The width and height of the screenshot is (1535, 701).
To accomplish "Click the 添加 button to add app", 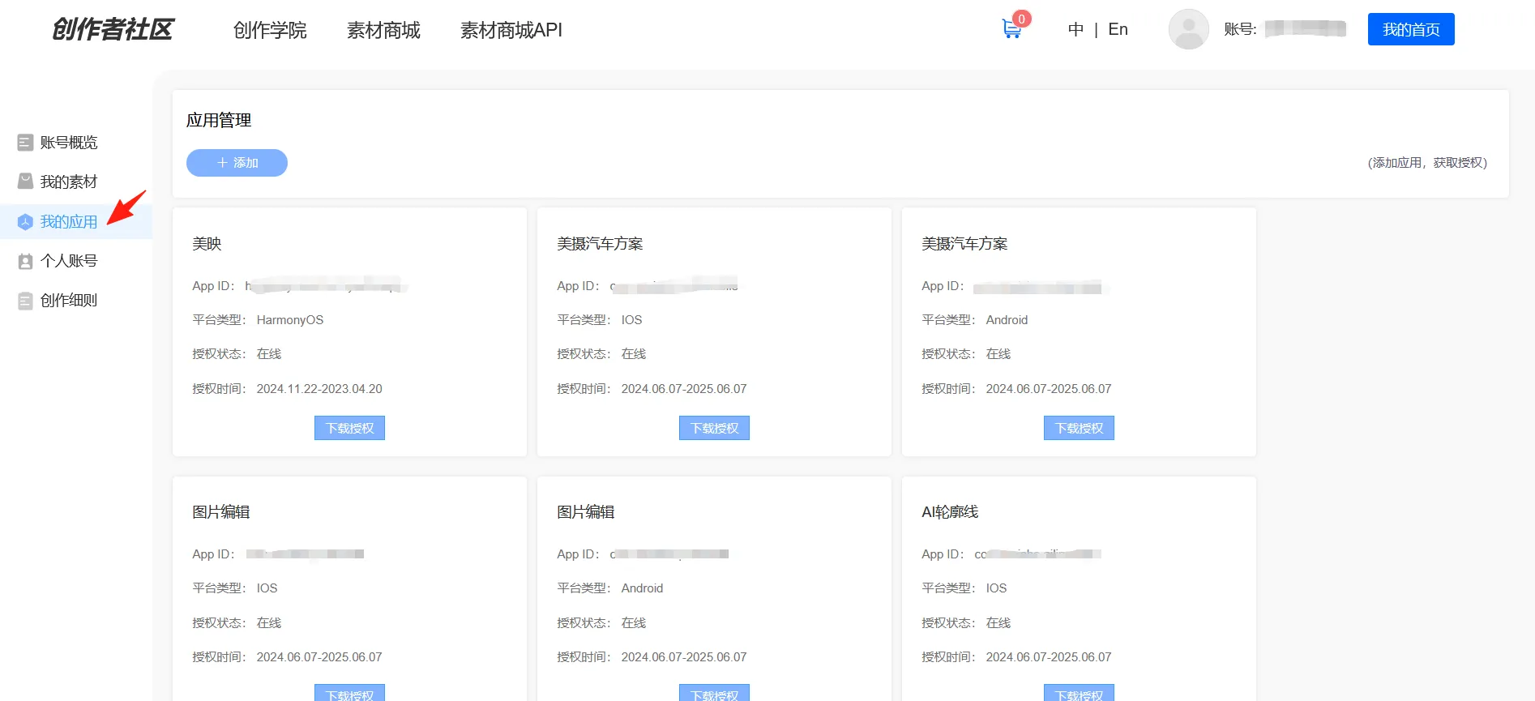I will [237, 163].
